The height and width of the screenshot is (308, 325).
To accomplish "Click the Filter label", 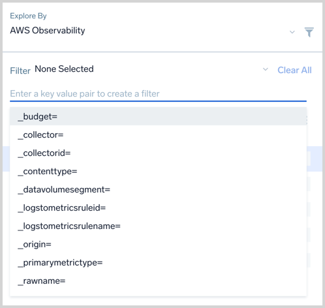I will pyautogui.click(x=20, y=71).
